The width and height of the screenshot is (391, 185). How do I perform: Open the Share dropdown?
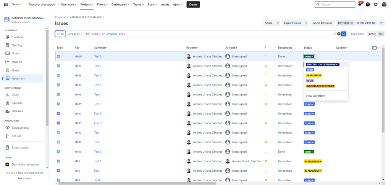point(271,23)
